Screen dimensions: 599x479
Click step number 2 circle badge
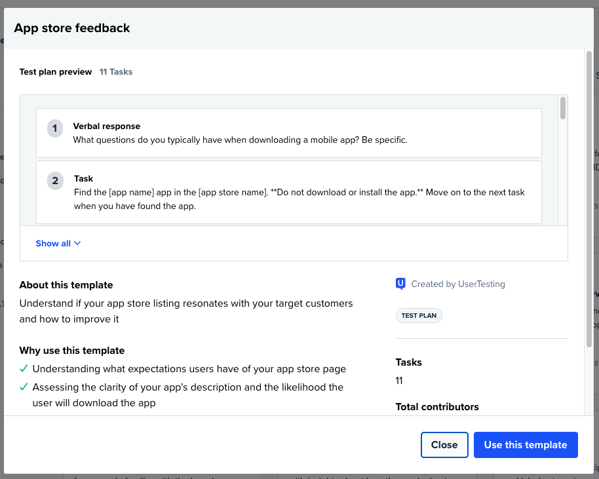tap(55, 181)
